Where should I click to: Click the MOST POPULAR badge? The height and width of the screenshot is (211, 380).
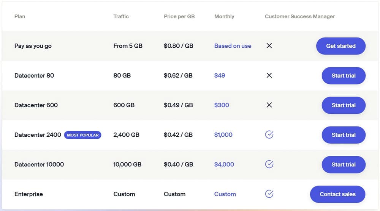click(x=82, y=135)
